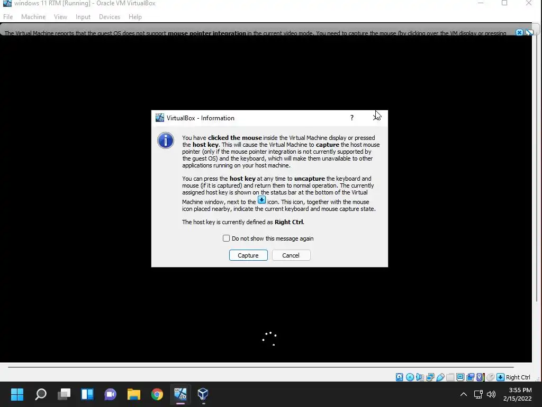Open Task View from taskbar
This screenshot has width=542, height=407.
pos(64,394)
